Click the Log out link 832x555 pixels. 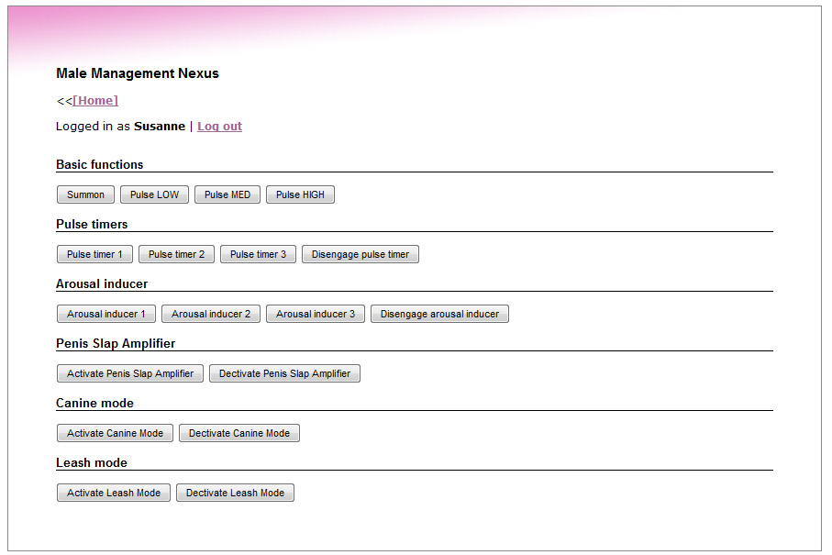coord(219,127)
